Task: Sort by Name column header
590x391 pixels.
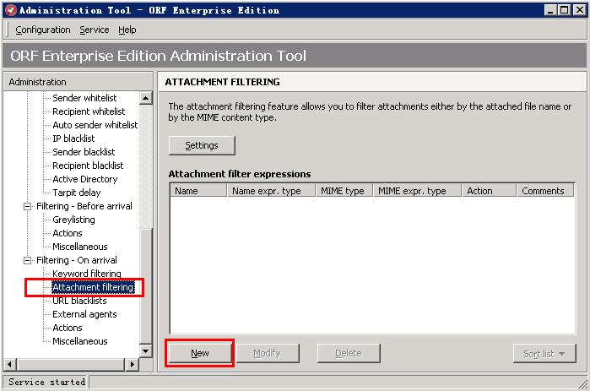Action: pyautogui.click(x=198, y=191)
